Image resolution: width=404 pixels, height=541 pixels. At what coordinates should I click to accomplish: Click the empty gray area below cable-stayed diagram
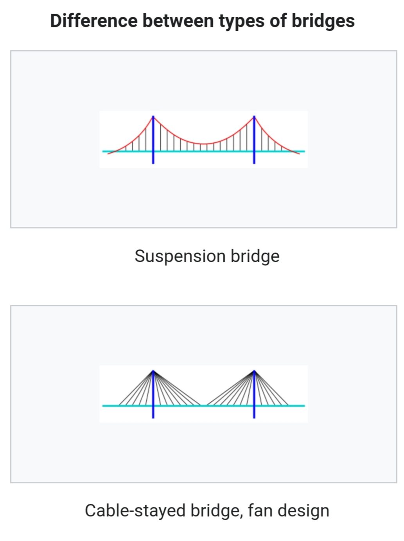pos(204,452)
